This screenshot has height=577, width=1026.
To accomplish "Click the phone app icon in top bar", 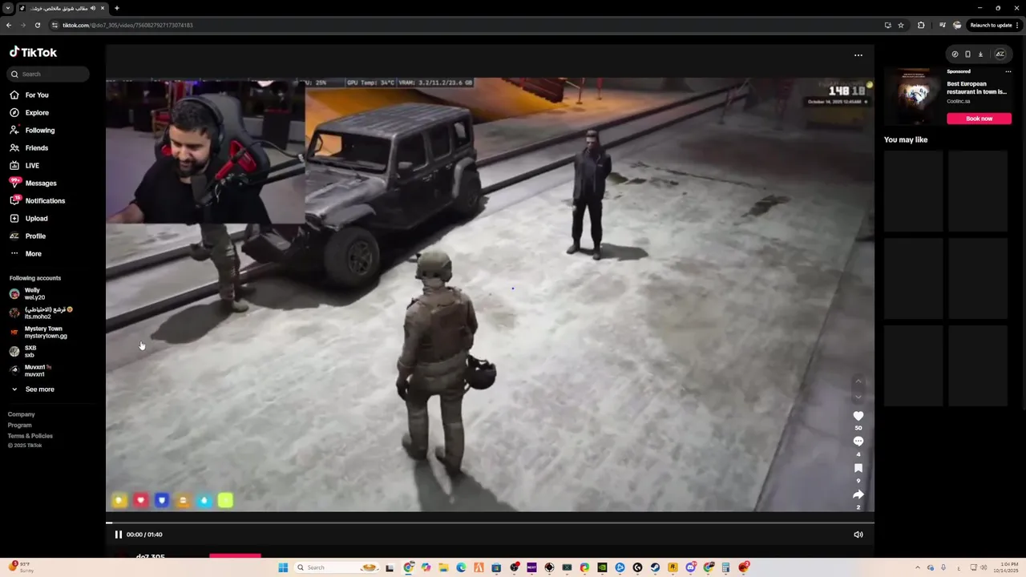I will coord(967,54).
